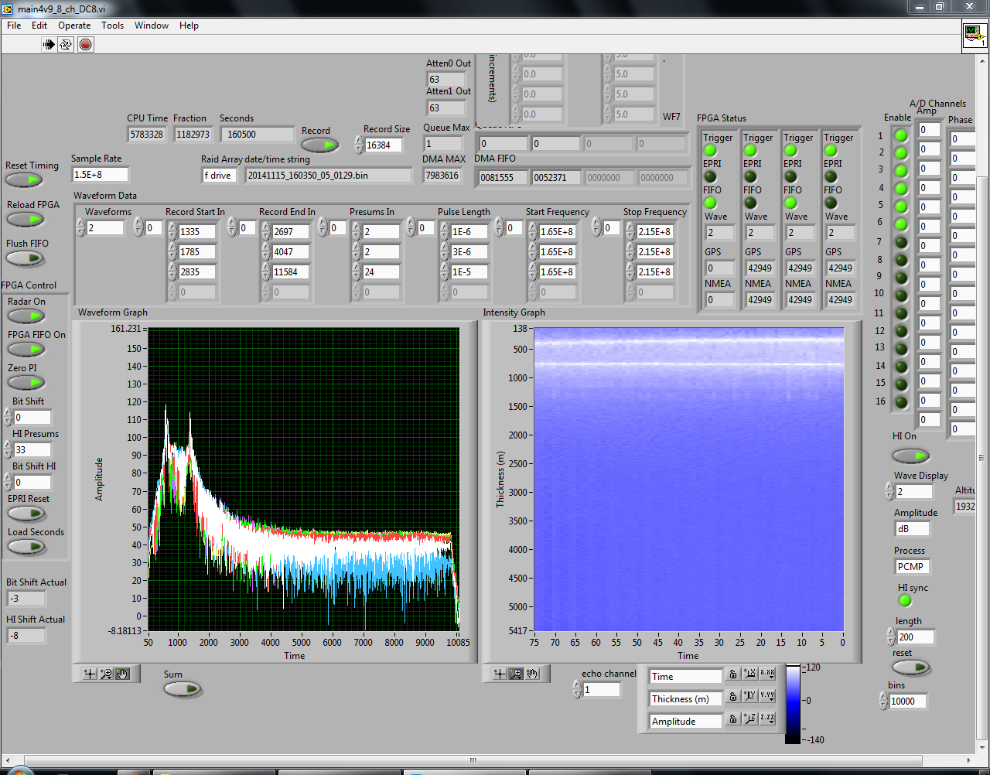Select the Waveform Graph pan hand tool
This screenshot has height=775, width=990.
coord(123,674)
